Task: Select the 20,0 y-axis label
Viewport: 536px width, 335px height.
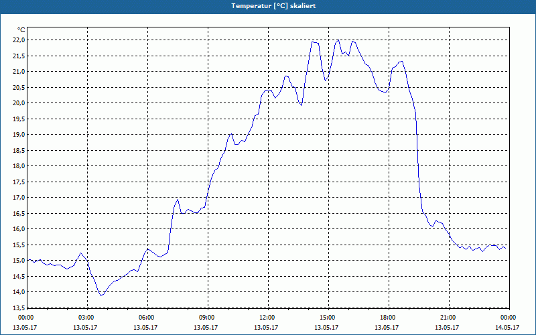Action: [x=19, y=103]
